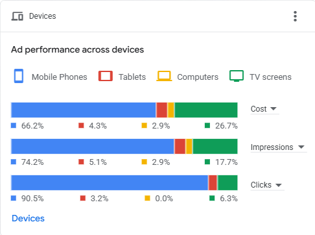Click the Devices header icon
Screen dimensions: 315x235
click(x=17, y=16)
